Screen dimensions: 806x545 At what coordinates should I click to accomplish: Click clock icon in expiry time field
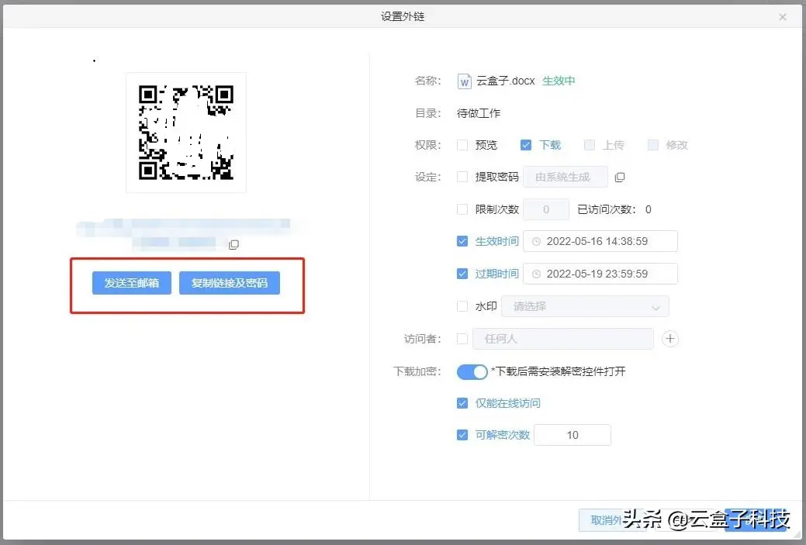click(536, 274)
